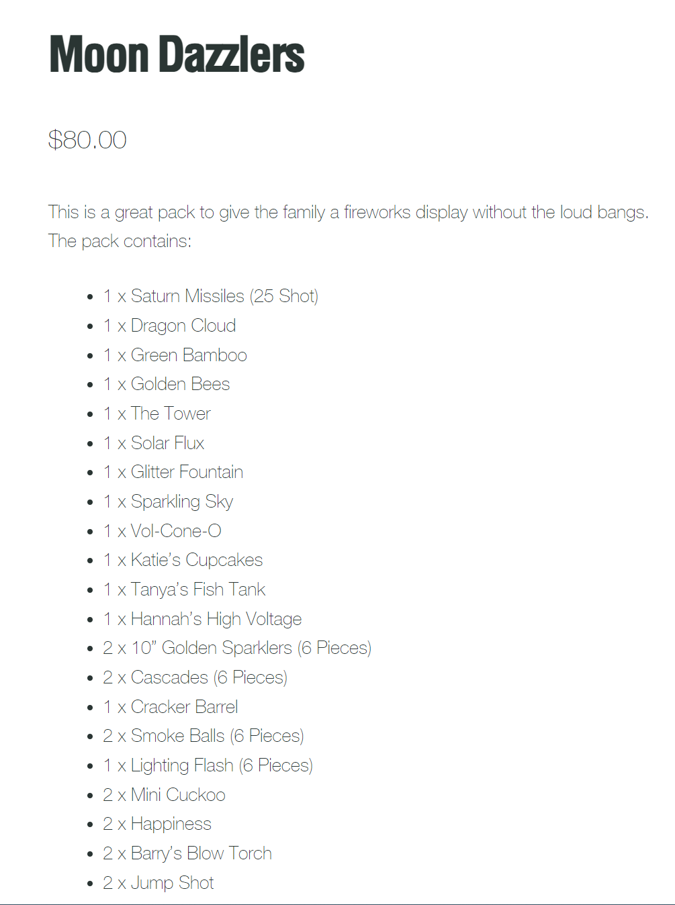The width and height of the screenshot is (675, 905).
Task: Click the Sparkling Sky item
Action: coord(168,502)
